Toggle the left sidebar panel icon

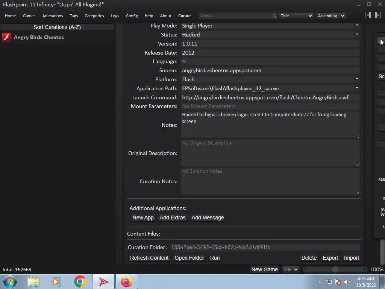point(368,15)
